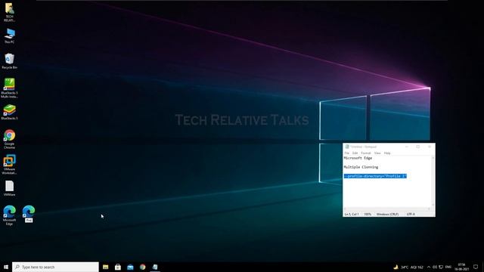Open the Windows Start menu
484x272 pixels.
(6, 267)
